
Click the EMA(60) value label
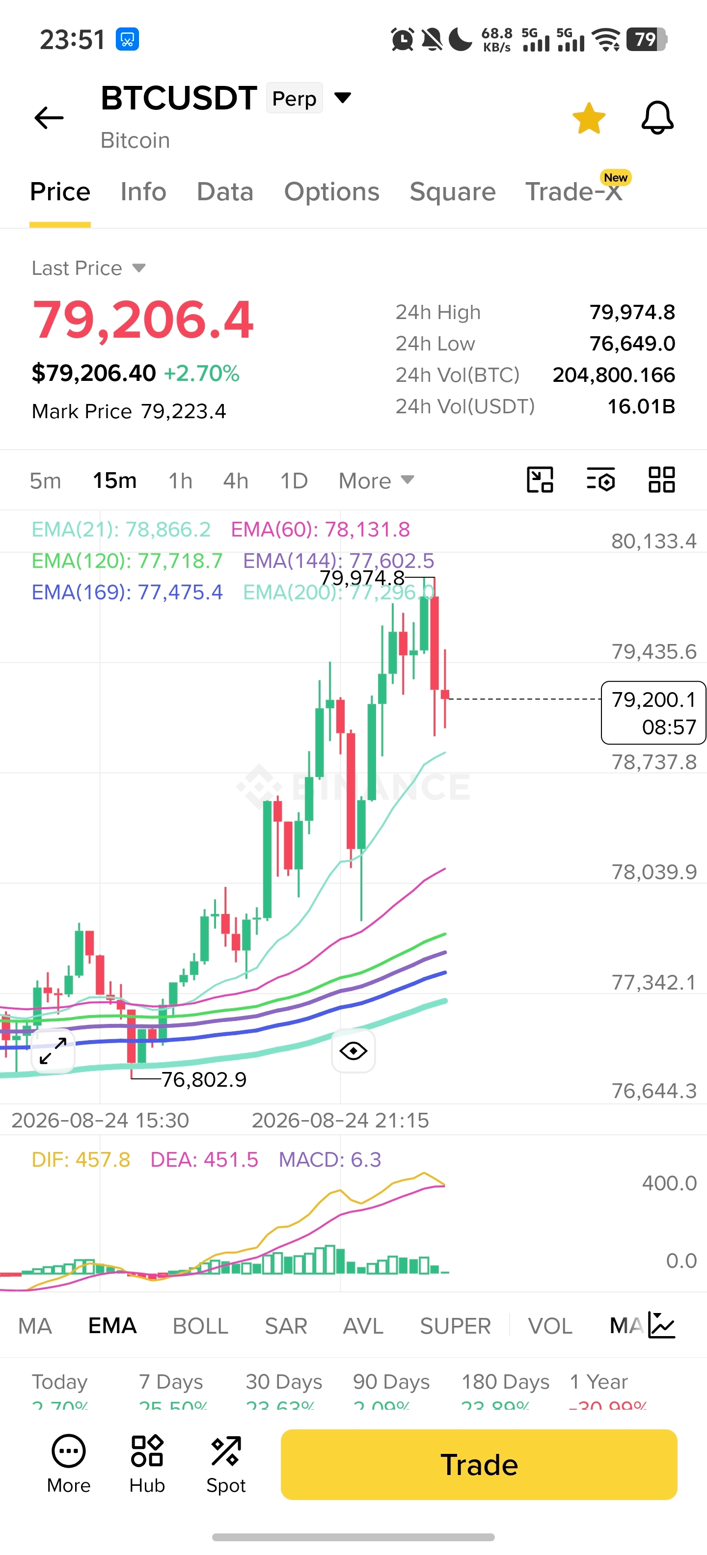[x=320, y=530]
